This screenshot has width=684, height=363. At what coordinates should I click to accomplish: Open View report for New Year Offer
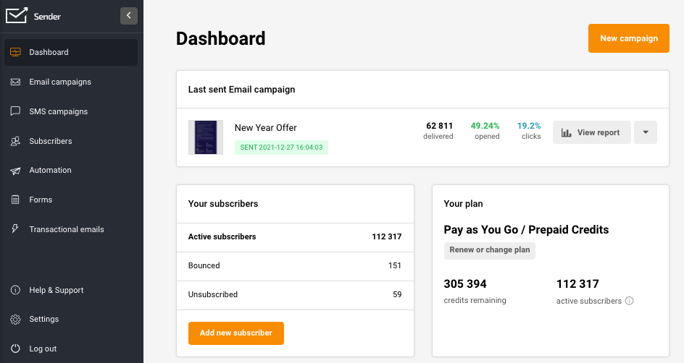click(x=591, y=132)
